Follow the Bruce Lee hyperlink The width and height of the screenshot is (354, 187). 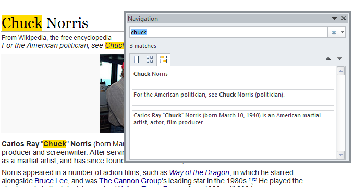[x=51, y=181]
